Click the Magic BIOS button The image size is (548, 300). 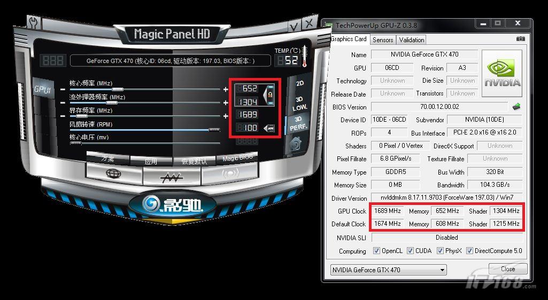236,159
